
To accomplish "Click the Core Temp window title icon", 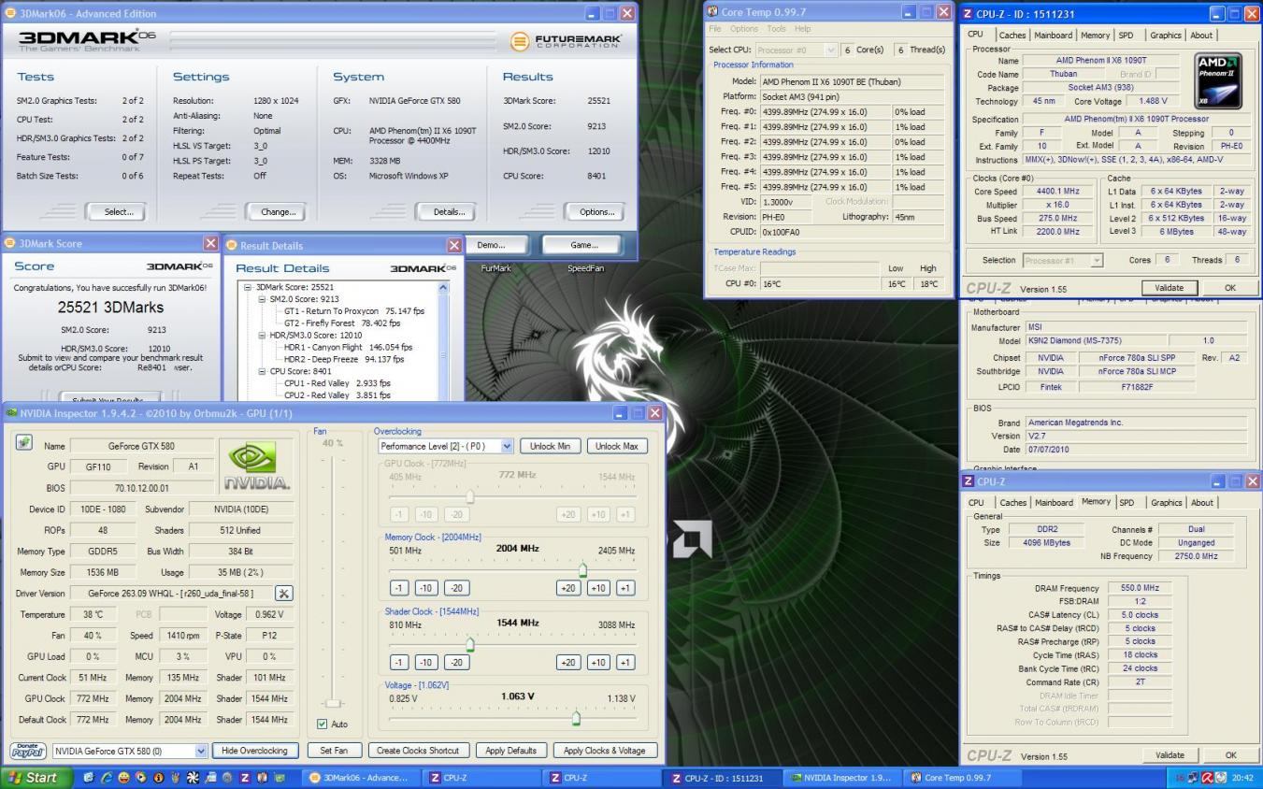I will pyautogui.click(x=713, y=12).
